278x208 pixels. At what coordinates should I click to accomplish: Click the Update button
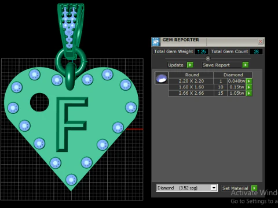pyautogui.click(x=175, y=65)
